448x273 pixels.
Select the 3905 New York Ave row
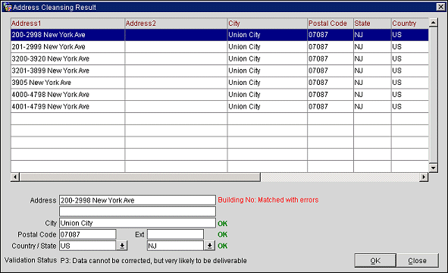click(x=219, y=83)
